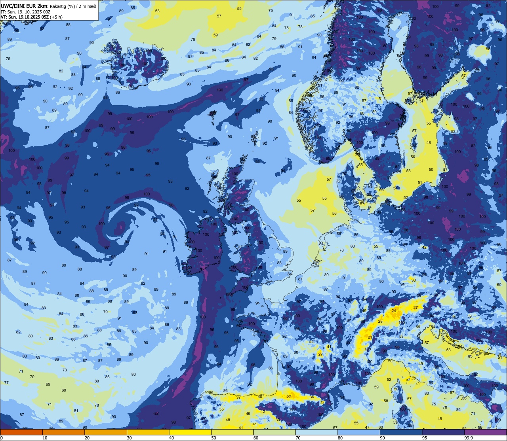This screenshot has height=441, width=507.
Task: Click the dark orange 0–10 legend swatch
Action: (21, 432)
